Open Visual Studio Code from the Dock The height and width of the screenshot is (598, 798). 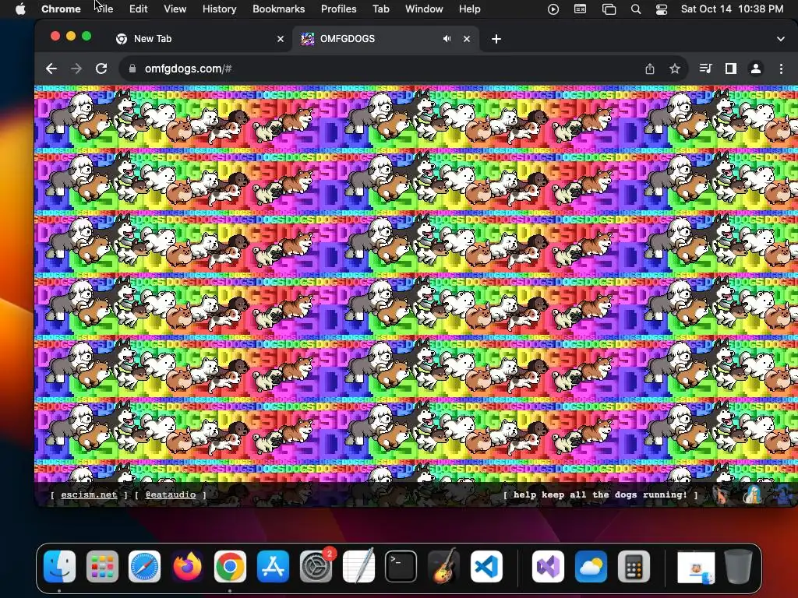(x=486, y=567)
